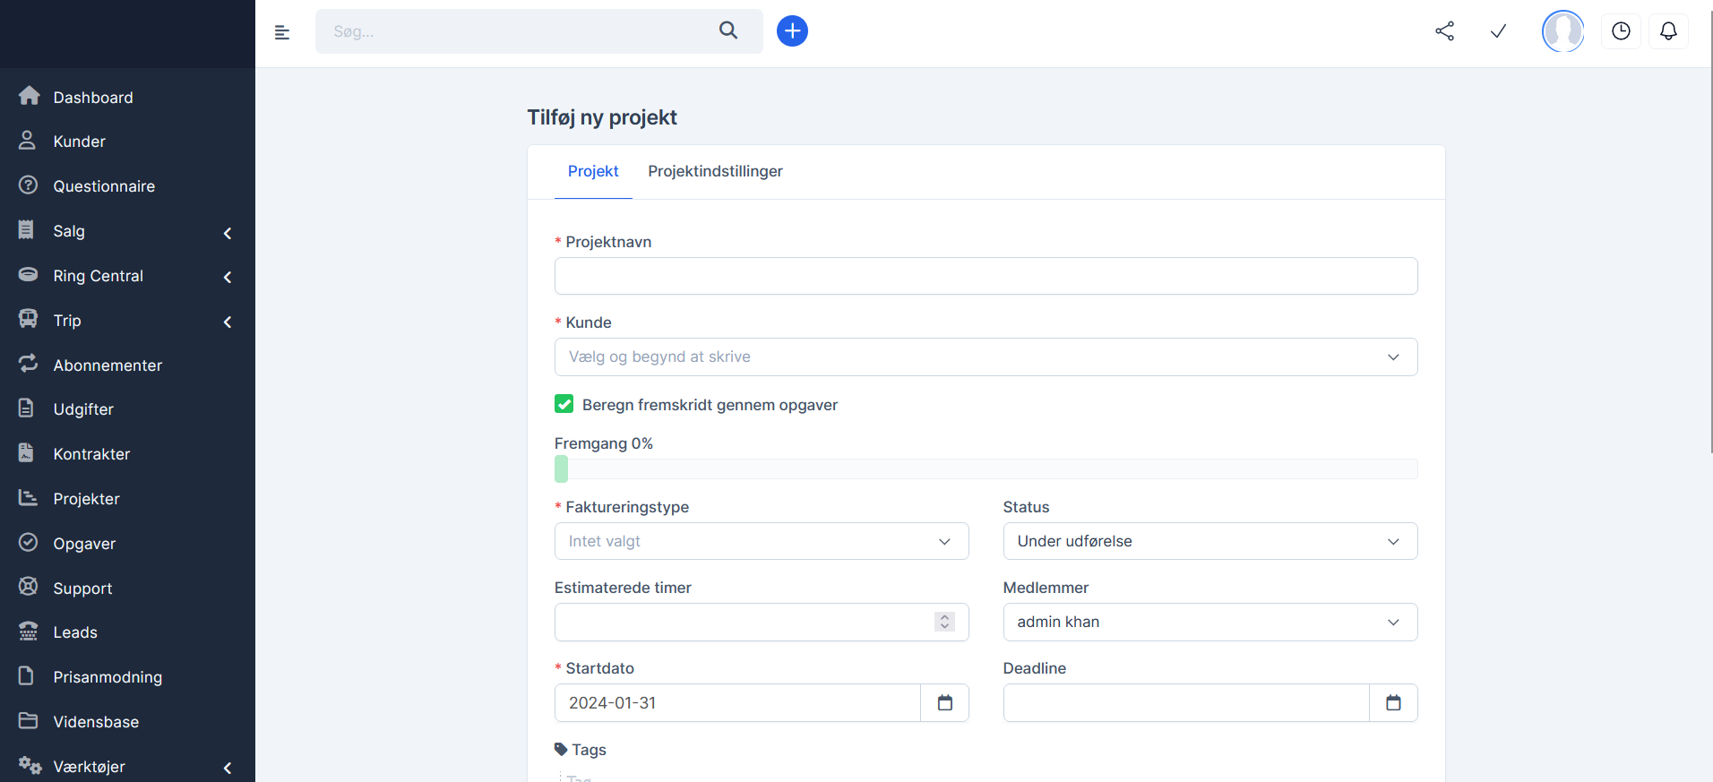Open the share icon in header

pos(1444,31)
